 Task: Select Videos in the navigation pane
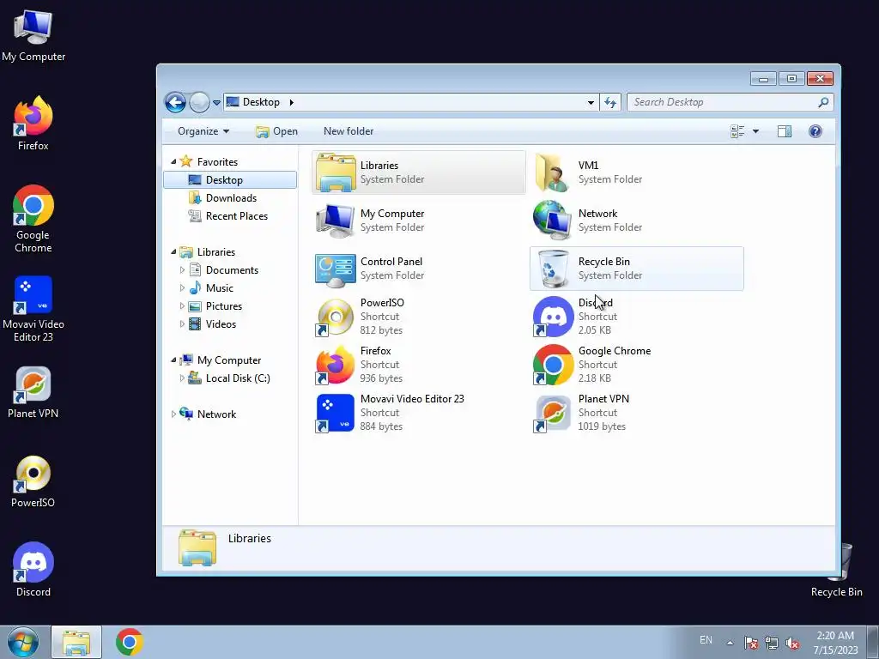(x=212, y=323)
